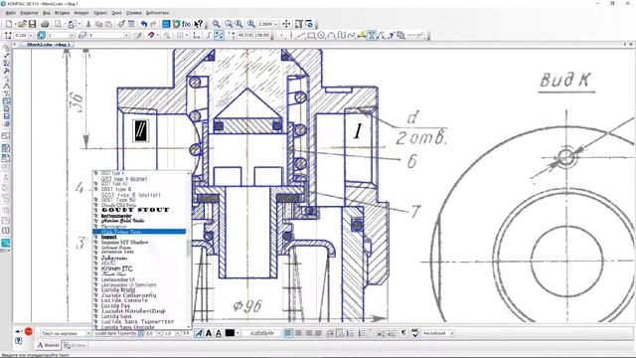Open the step value 0.100 dropdown
This screenshot has width=636, height=358.
(x=31, y=36)
